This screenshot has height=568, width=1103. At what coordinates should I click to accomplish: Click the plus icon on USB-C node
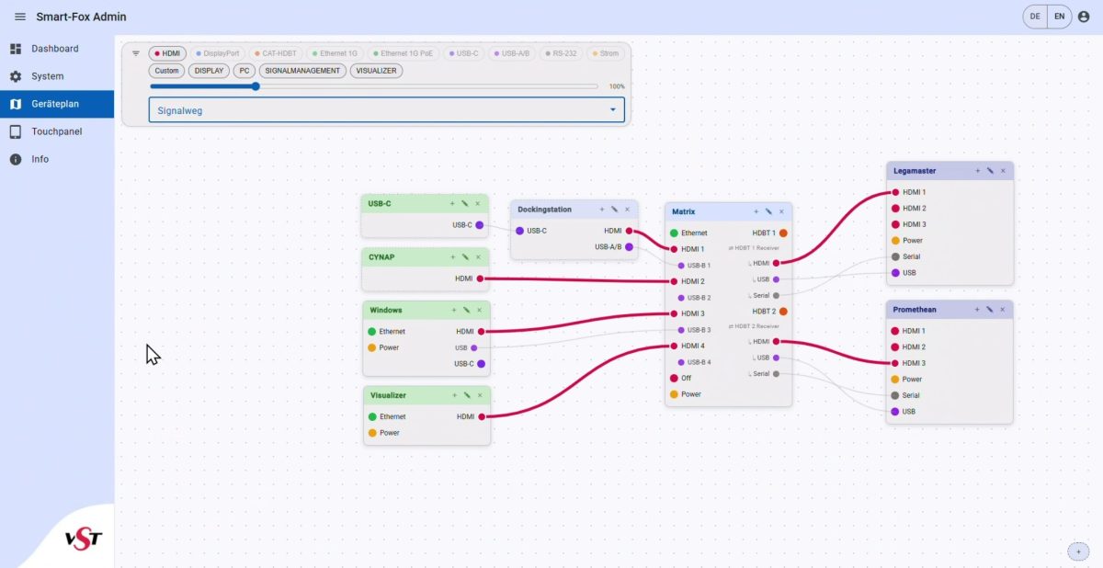[452, 203]
